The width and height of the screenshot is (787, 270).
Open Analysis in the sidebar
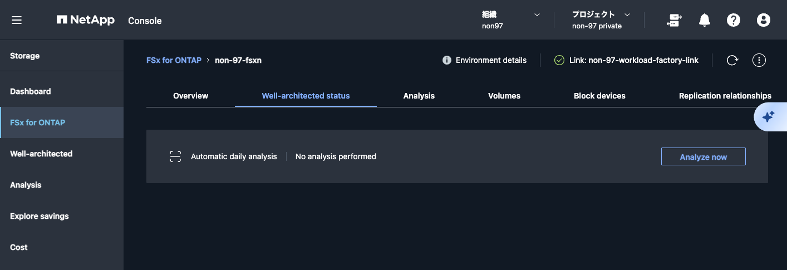62,185
